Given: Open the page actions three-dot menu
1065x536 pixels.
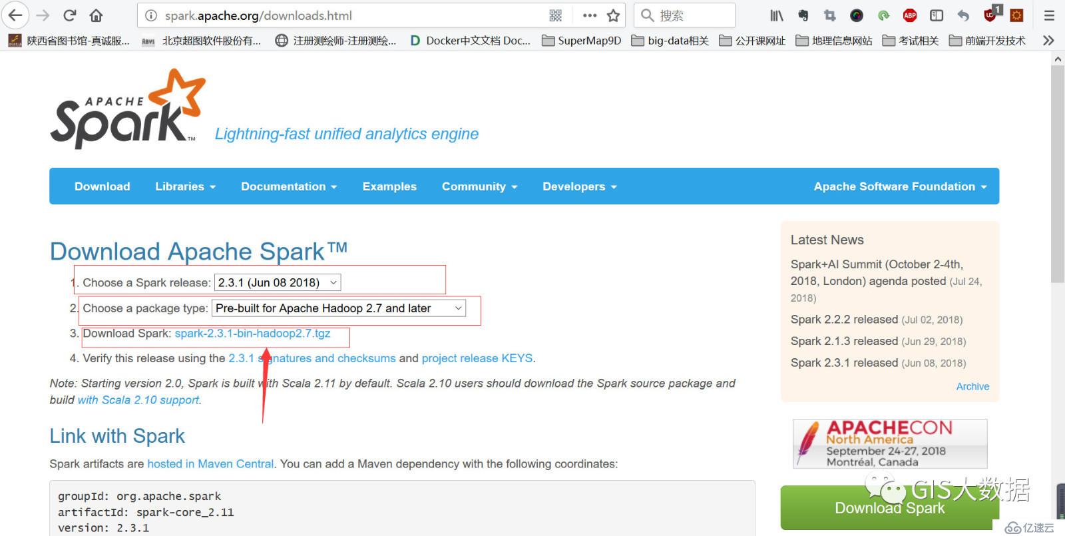Looking at the screenshot, I should pos(590,15).
